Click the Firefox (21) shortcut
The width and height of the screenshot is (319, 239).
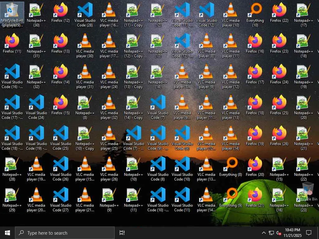[255, 198]
